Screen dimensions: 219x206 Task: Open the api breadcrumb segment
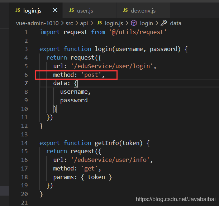point(84,23)
